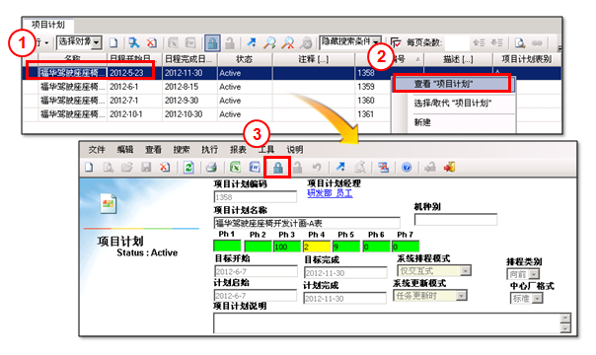This screenshot has height=355, width=596.
Task: Click the 机种别 input field
Action: tap(455, 220)
